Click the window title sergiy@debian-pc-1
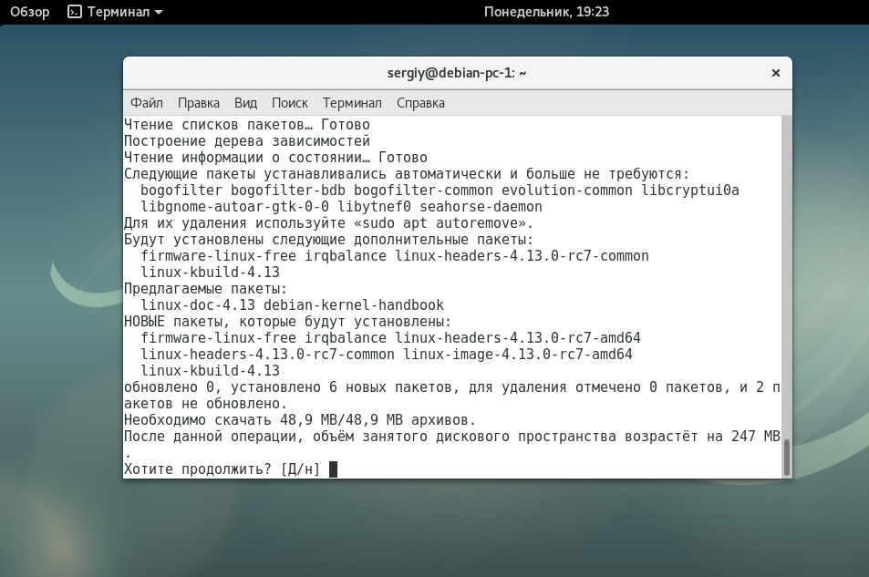Viewport: 869px width, 577px height. click(x=457, y=73)
